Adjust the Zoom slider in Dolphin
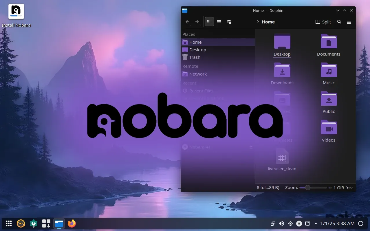 pos(307,188)
